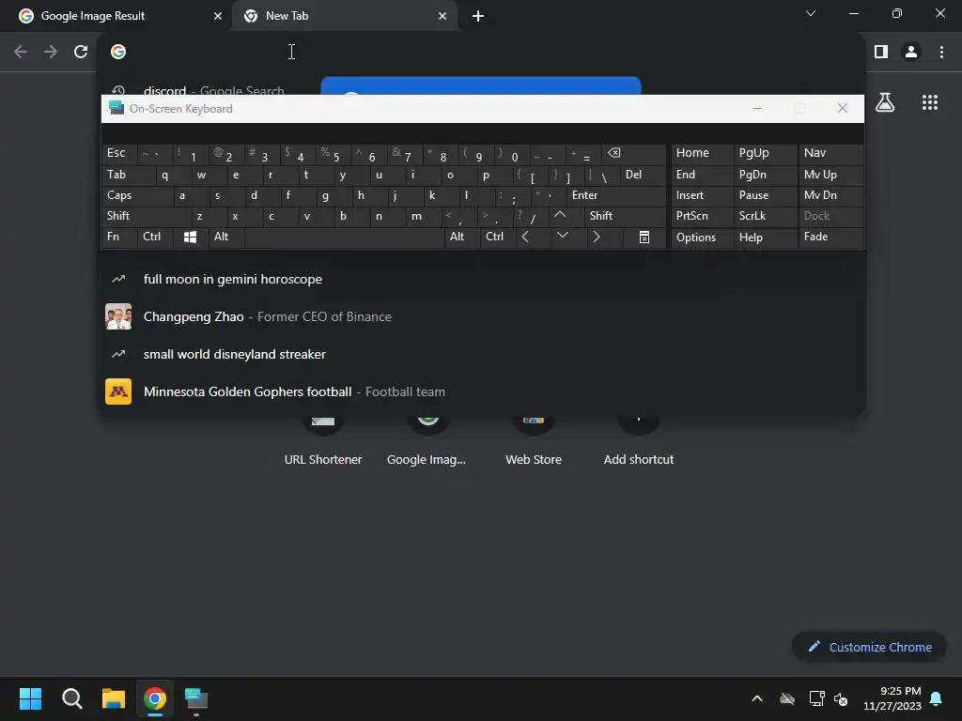This screenshot has height=721, width=962.
Task: Tap the PrtScn key
Action: pos(702,216)
